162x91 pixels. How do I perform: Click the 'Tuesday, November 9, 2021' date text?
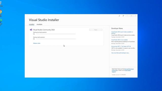(118, 37)
